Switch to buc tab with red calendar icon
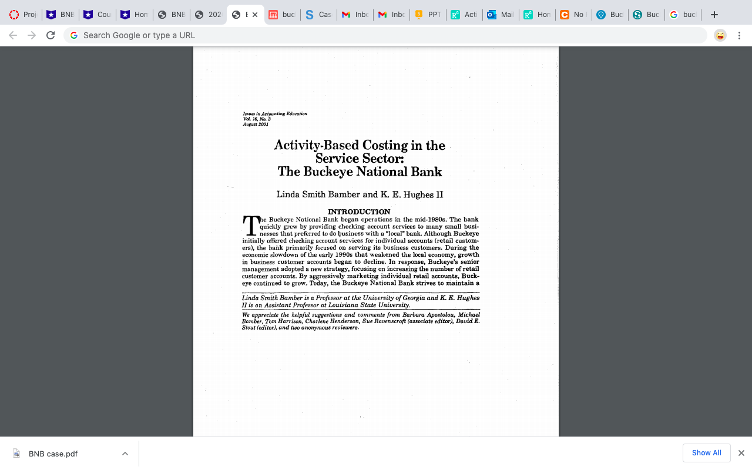The width and height of the screenshot is (752, 470). tap(282, 15)
